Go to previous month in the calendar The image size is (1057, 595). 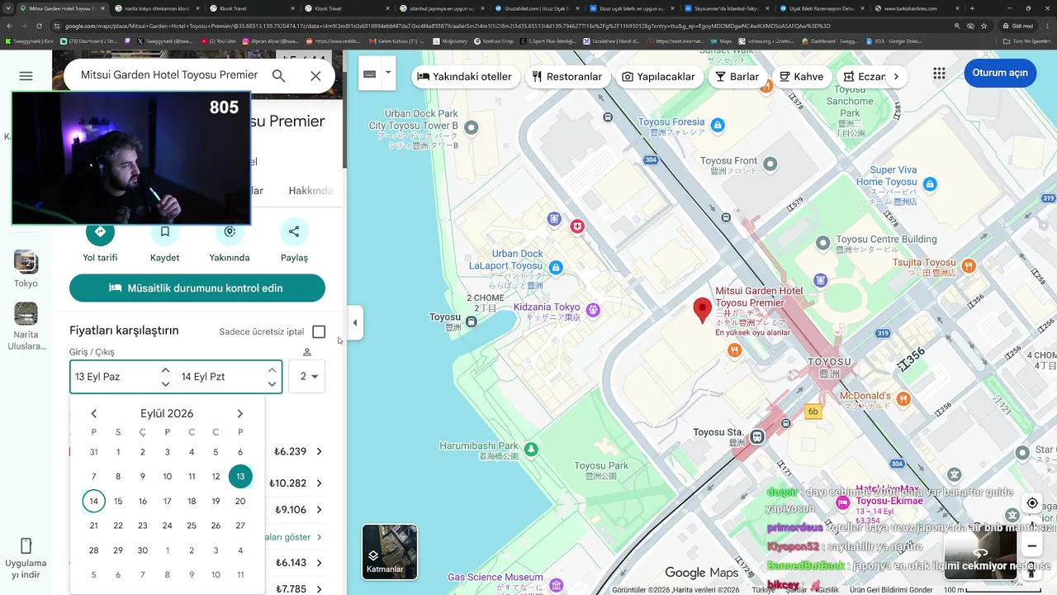(94, 414)
